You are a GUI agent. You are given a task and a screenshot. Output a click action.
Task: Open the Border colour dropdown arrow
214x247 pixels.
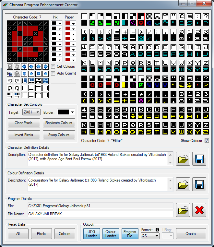tap(72, 112)
